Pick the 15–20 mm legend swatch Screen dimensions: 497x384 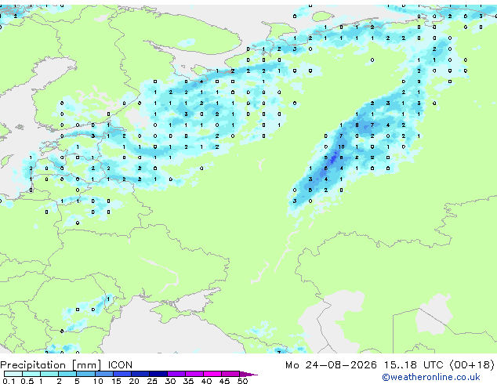(122, 374)
